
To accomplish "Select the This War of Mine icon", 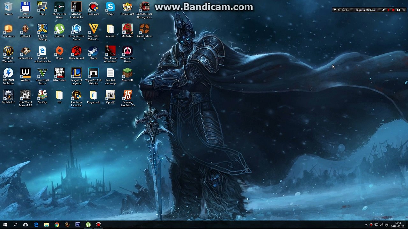I will (25, 98).
